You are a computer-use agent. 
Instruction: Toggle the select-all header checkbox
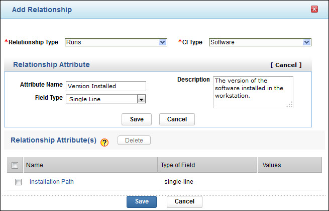click(15, 165)
